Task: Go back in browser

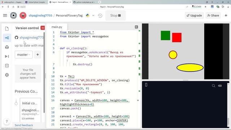Action: click(3, 7)
